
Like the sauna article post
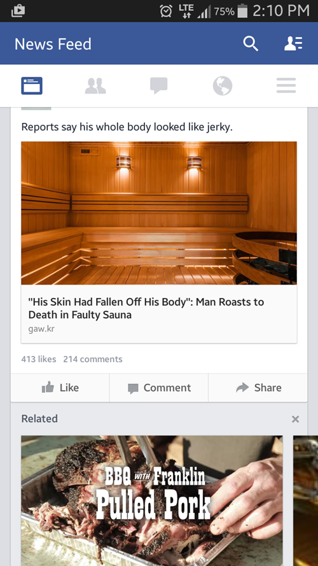click(x=60, y=388)
